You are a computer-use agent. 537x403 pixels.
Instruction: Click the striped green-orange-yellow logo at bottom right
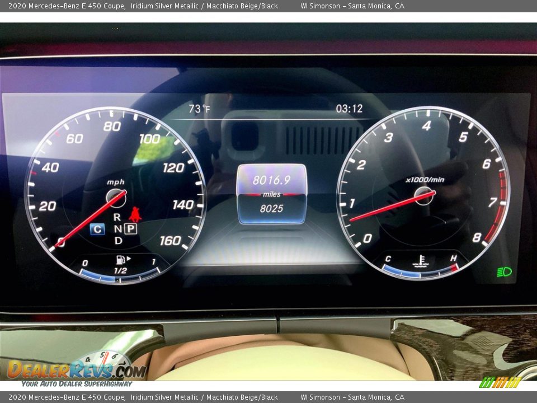(x=500, y=382)
